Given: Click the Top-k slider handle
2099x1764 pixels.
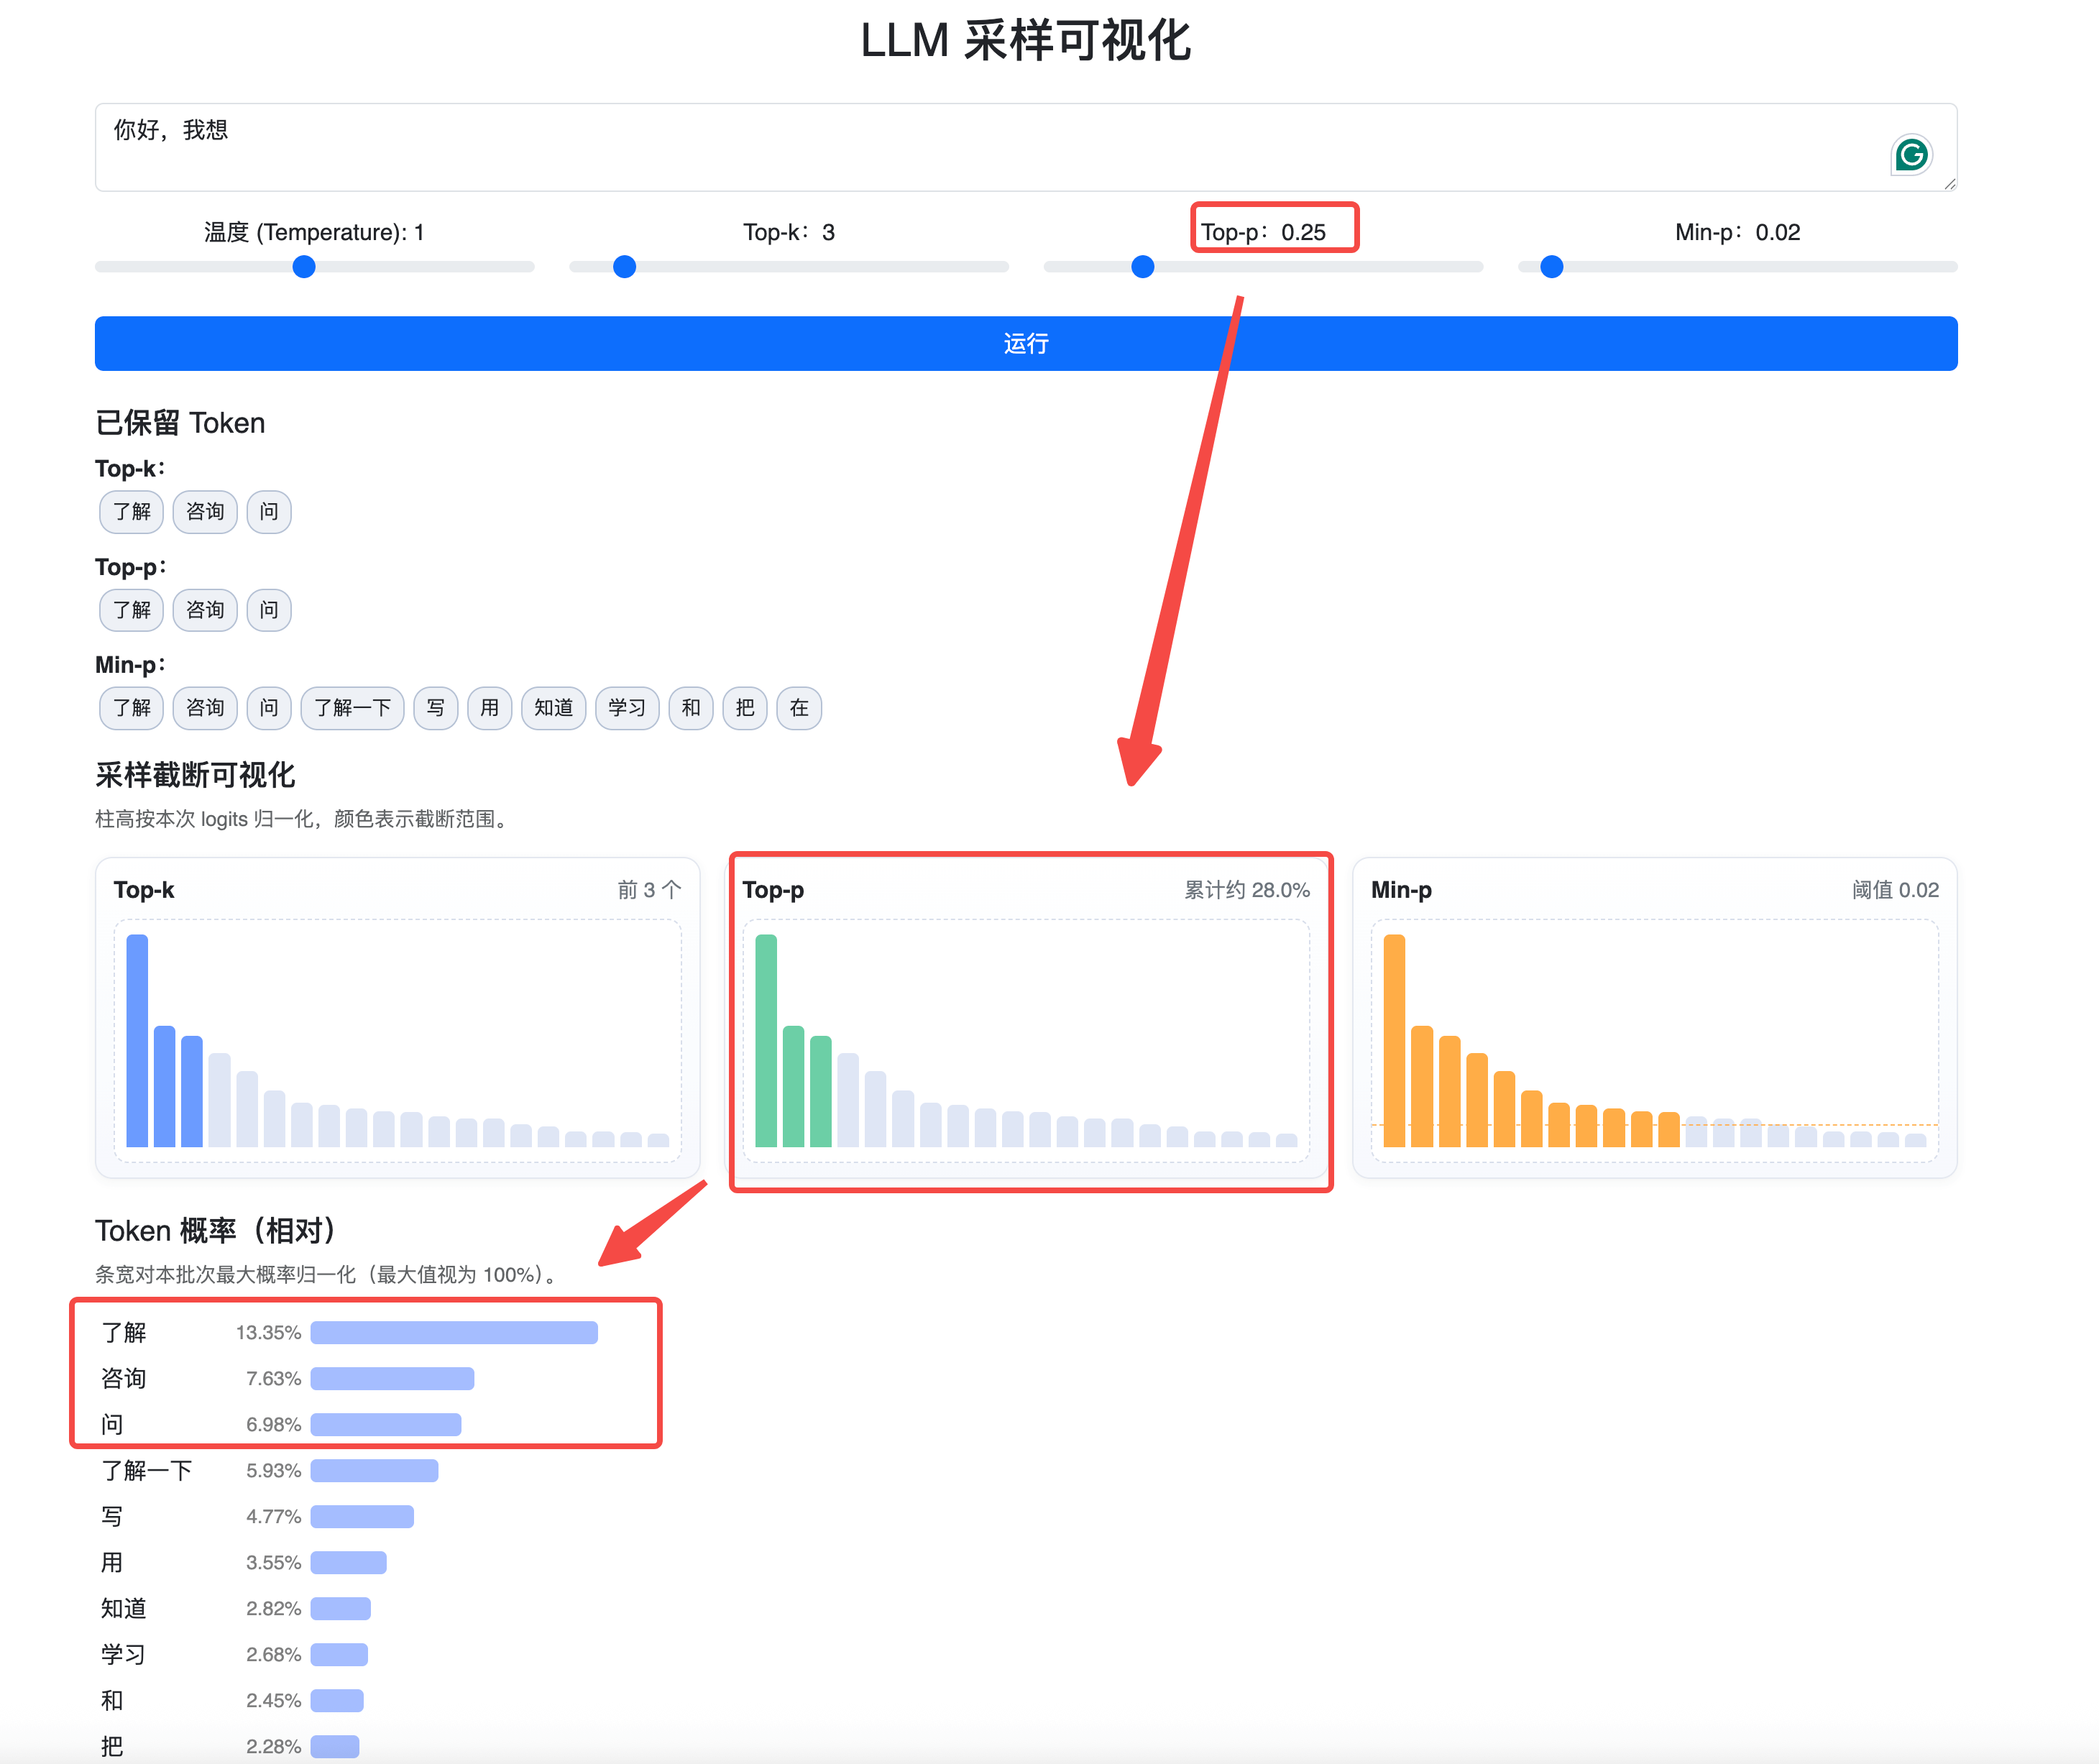Looking at the screenshot, I should tap(624, 267).
